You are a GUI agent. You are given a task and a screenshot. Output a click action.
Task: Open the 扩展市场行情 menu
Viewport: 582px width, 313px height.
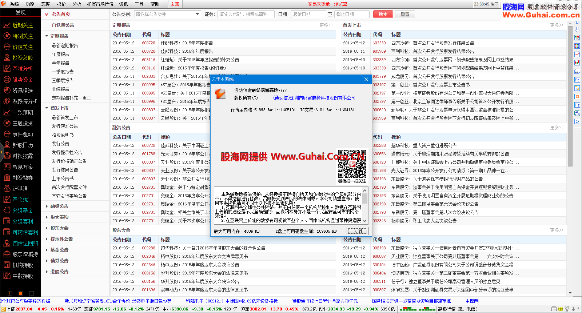[x=100, y=4]
